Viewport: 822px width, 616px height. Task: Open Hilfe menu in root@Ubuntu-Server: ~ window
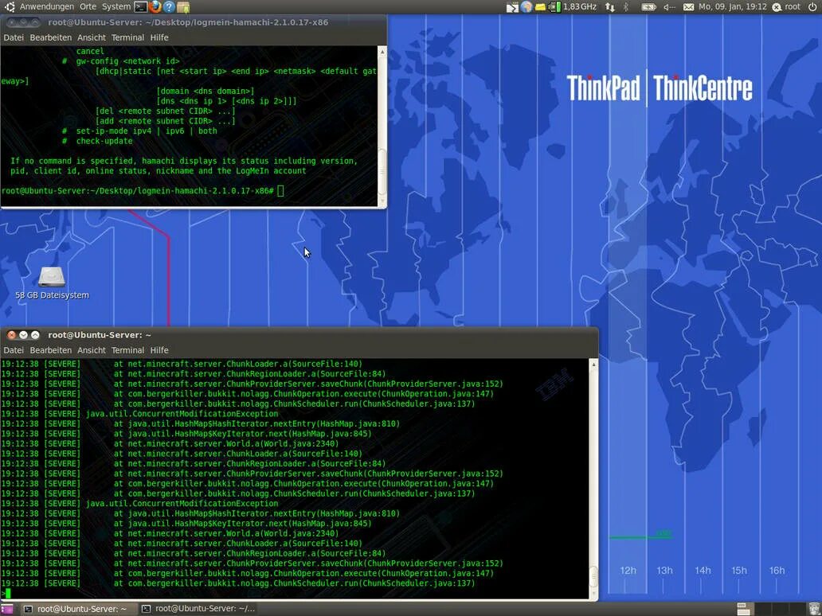159,350
